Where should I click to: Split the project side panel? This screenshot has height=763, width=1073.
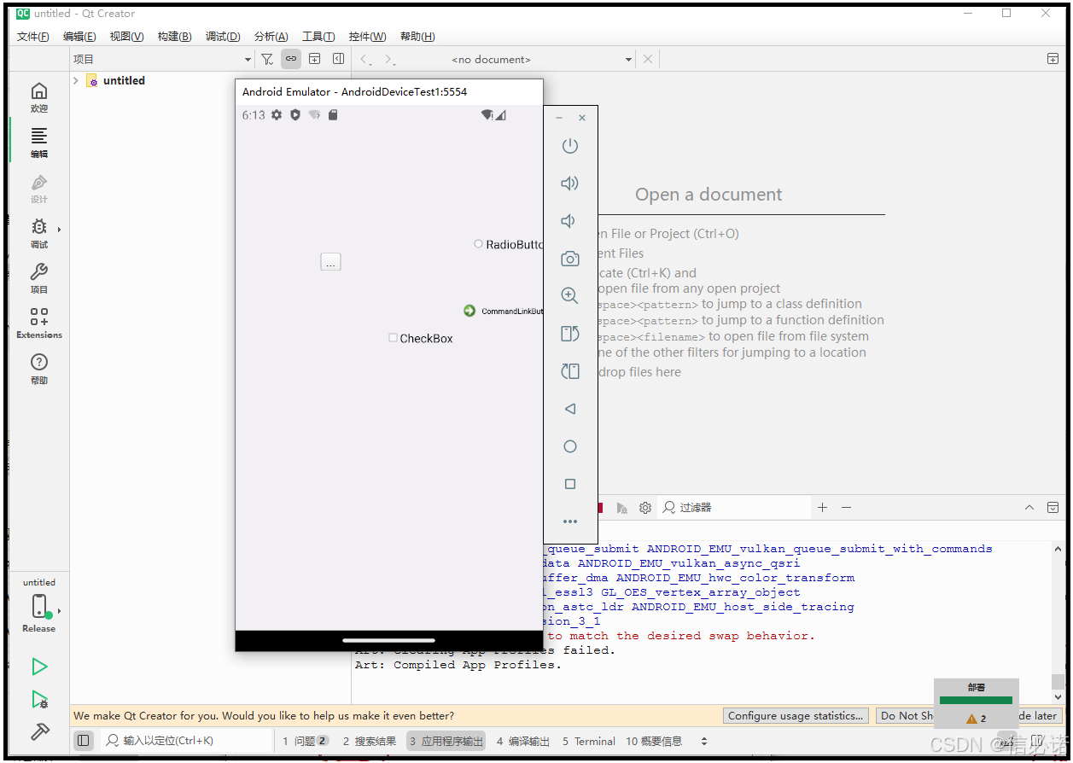click(314, 59)
